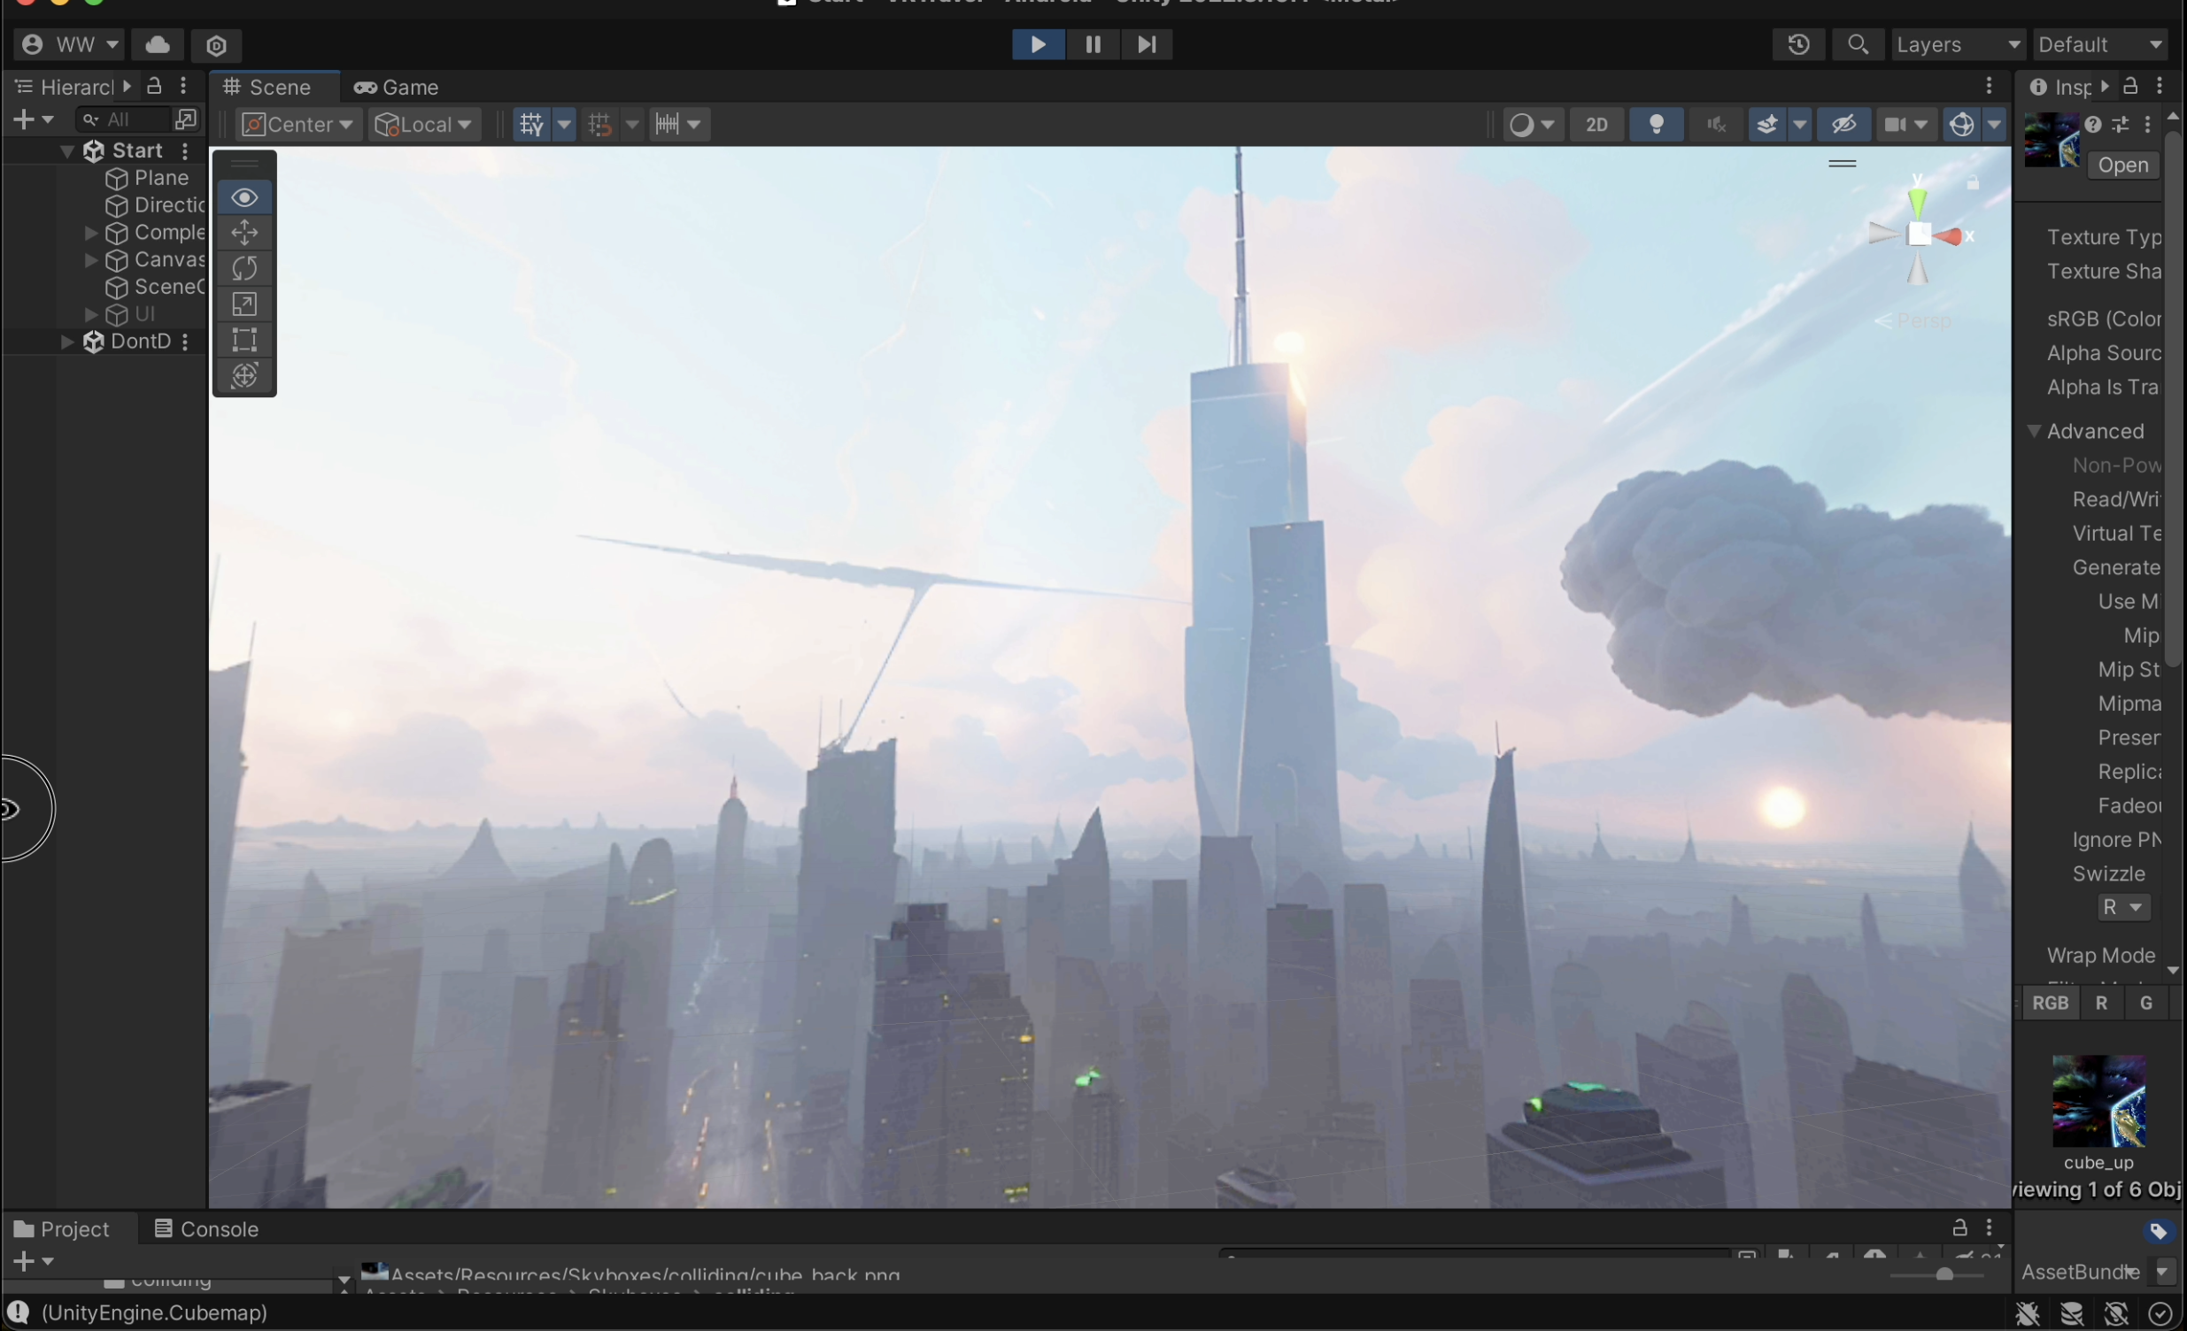Click the cube_up texture preview thumbnail
Screen dimensions: 2187x1331
tap(2098, 1101)
